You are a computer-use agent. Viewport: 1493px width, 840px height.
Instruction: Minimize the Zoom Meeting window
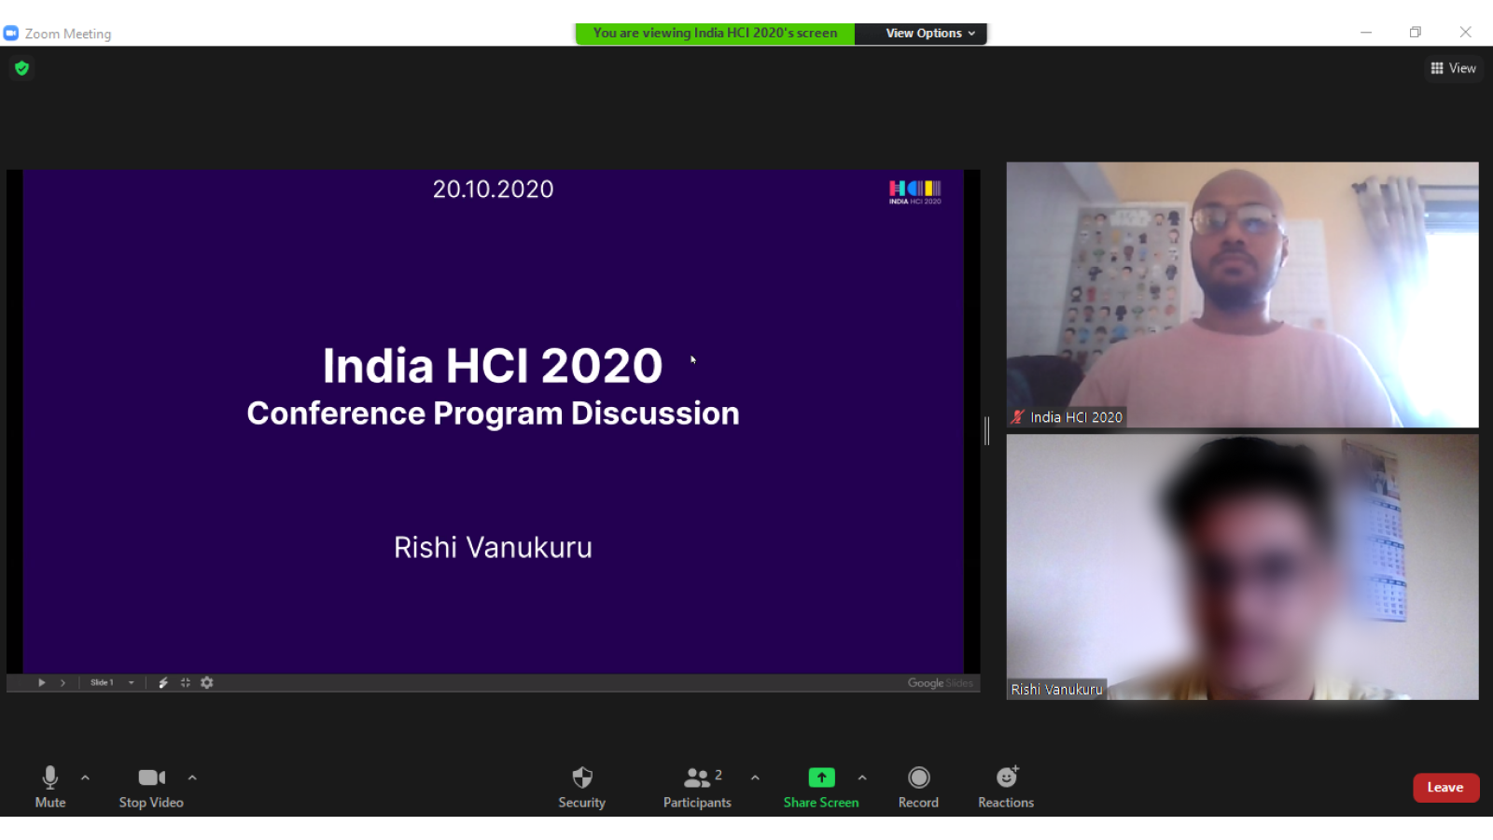point(1366,33)
